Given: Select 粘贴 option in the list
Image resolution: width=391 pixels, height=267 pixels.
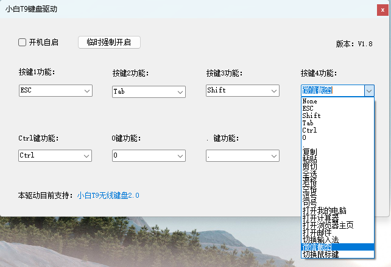Looking at the screenshot, I should point(337,159).
